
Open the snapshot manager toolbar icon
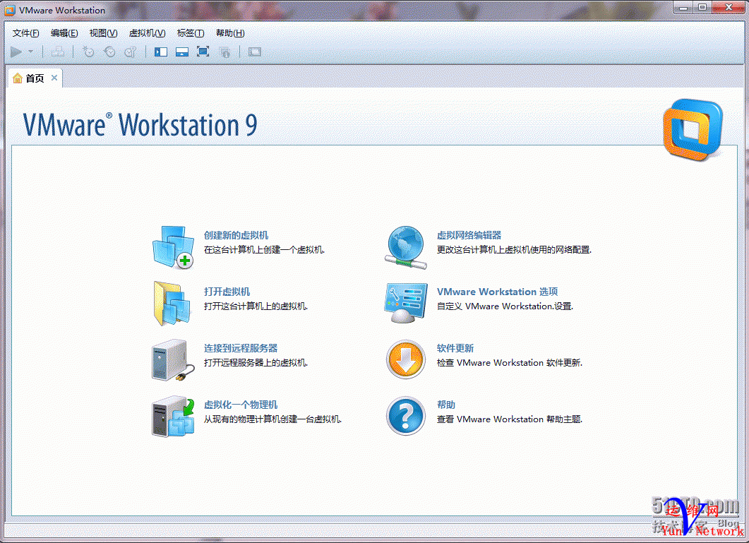[x=131, y=52]
